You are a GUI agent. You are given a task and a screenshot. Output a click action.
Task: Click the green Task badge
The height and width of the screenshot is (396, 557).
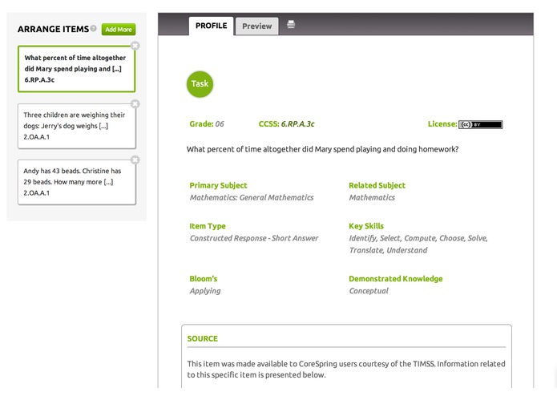point(200,84)
